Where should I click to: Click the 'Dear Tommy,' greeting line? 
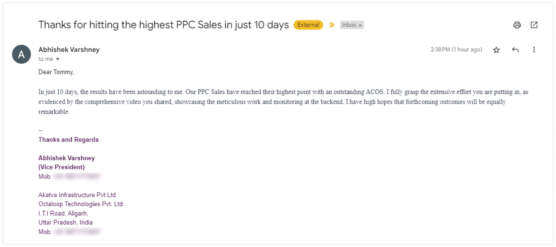[56, 72]
